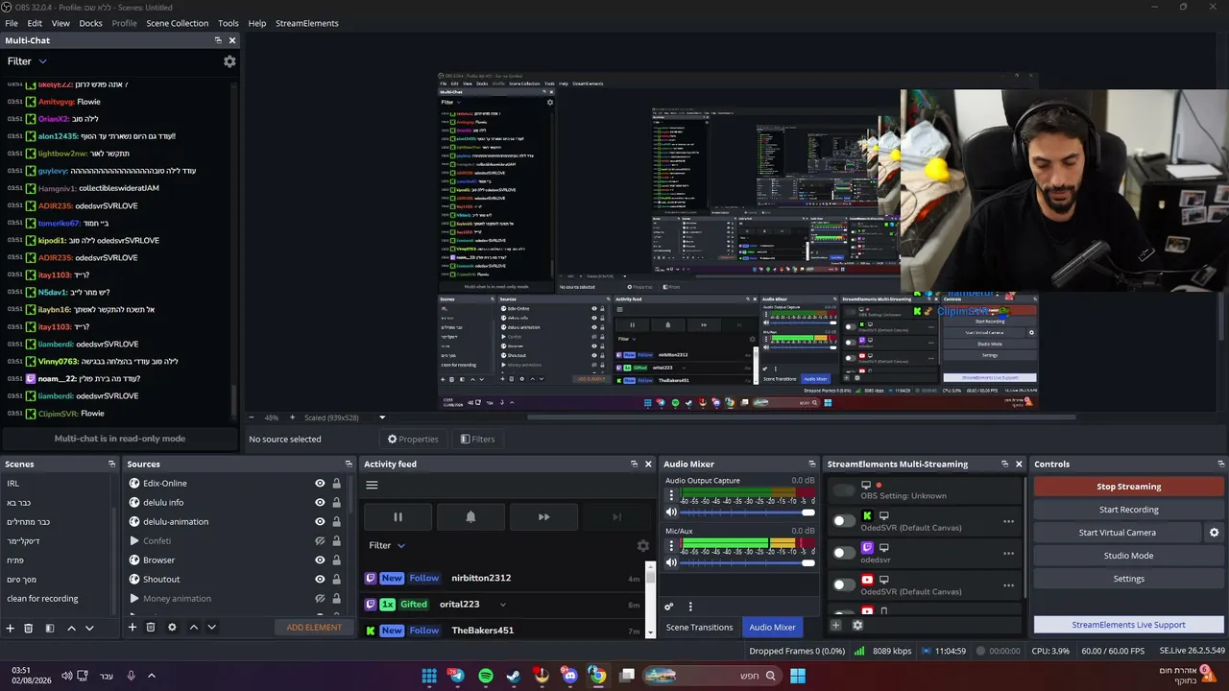
Task: Enable Kick OdedSVR multi-stream toggle
Action: [844, 521]
